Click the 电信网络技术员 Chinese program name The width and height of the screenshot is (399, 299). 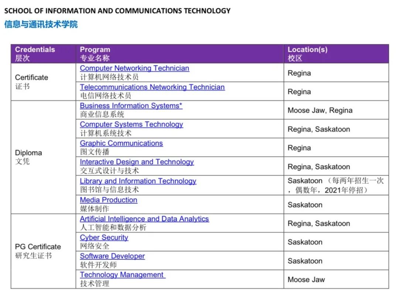tap(106, 96)
